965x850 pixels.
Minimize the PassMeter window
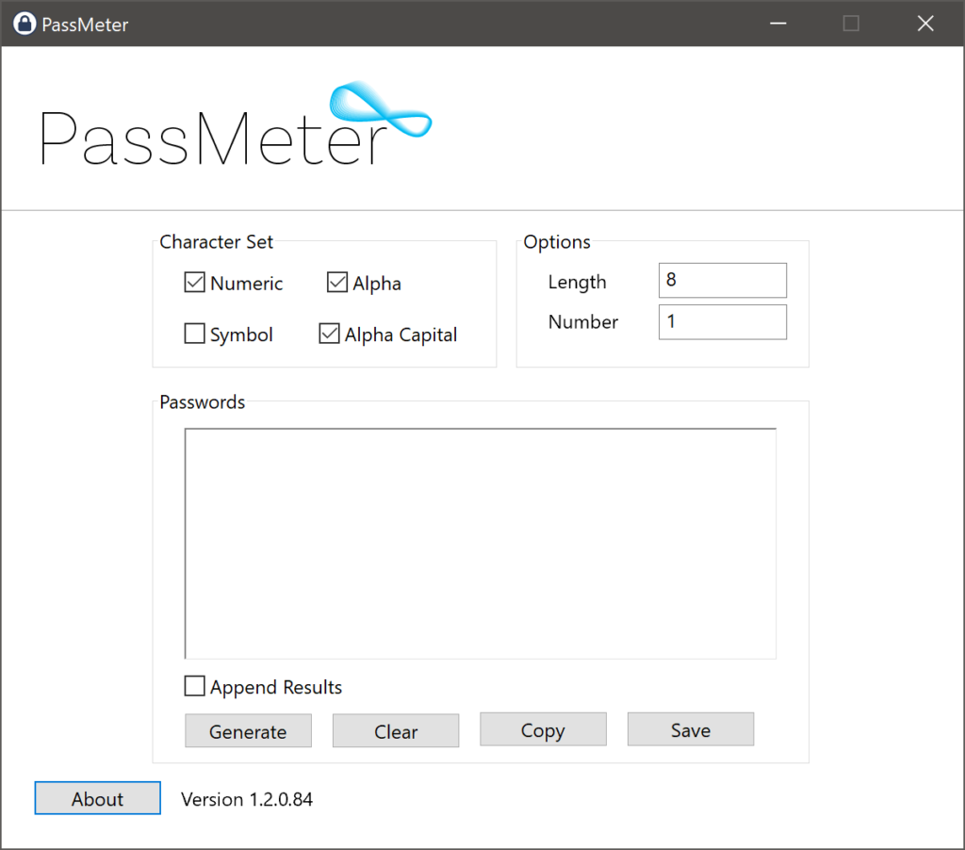point(777,23)
